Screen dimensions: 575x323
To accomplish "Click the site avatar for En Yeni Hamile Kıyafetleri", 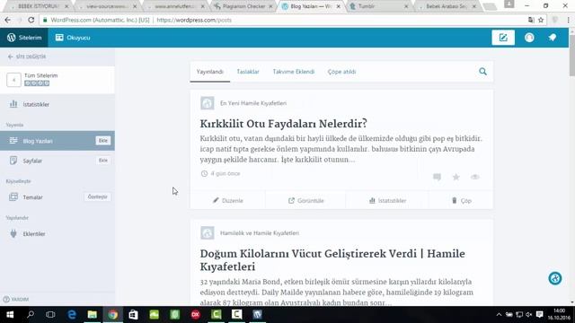I will (x=208, y=103).
